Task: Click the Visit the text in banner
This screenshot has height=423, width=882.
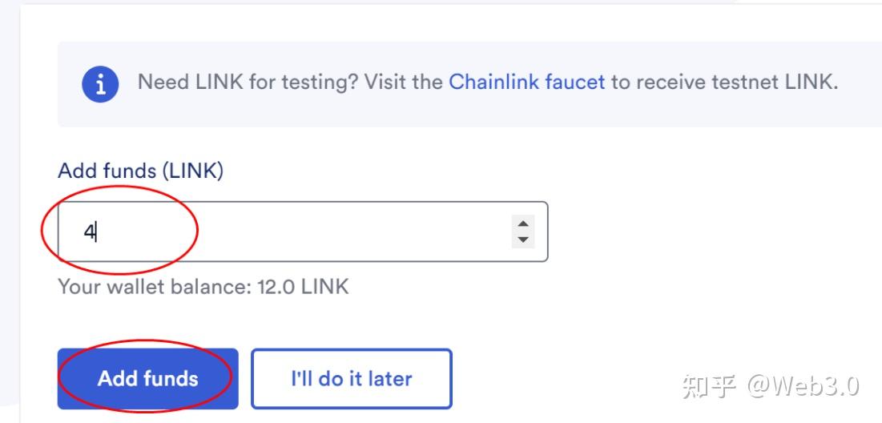Action: click(403, 83)
